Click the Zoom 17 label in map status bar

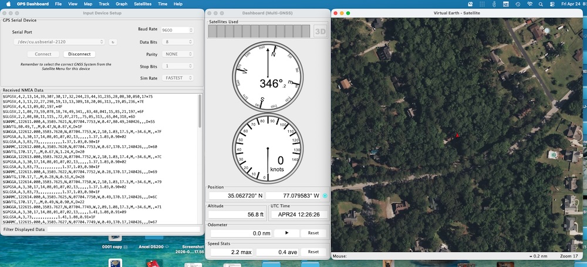[x=569, y=256]
